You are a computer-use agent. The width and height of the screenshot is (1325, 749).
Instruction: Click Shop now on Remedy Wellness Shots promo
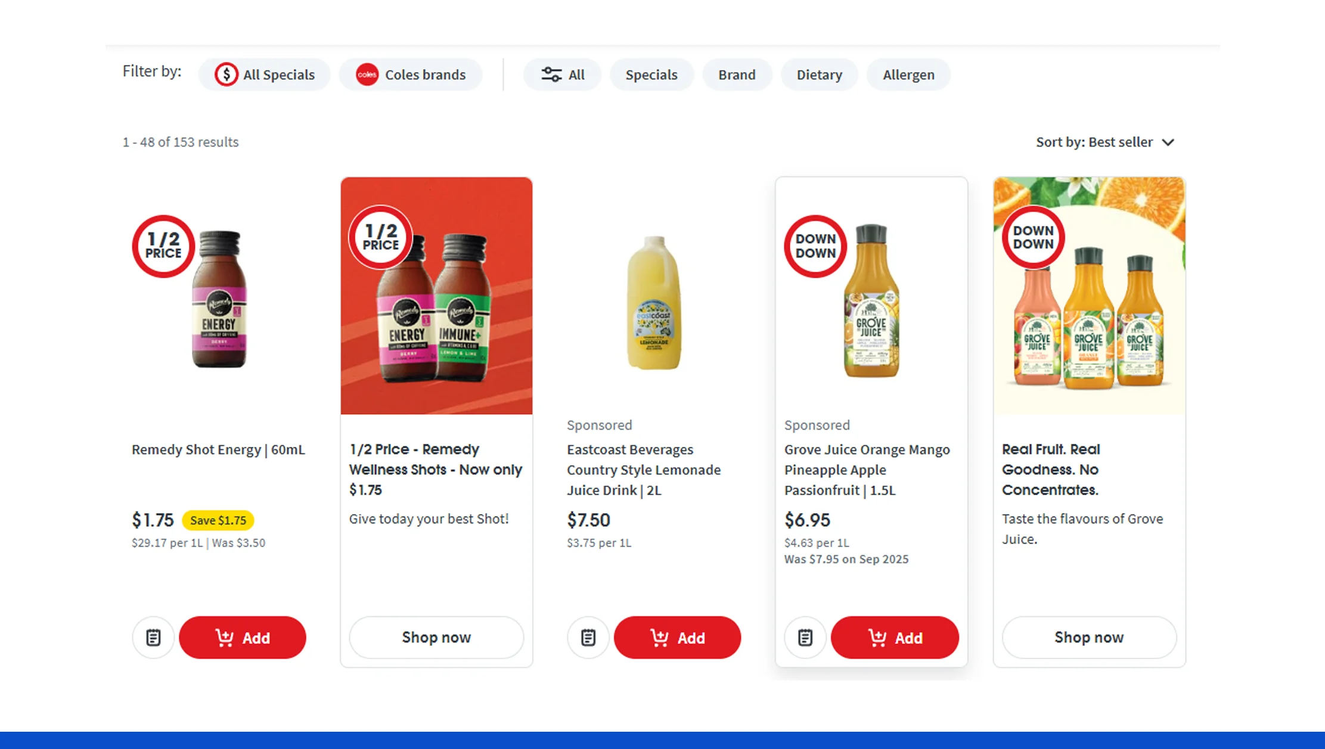[x=436, y=637]
